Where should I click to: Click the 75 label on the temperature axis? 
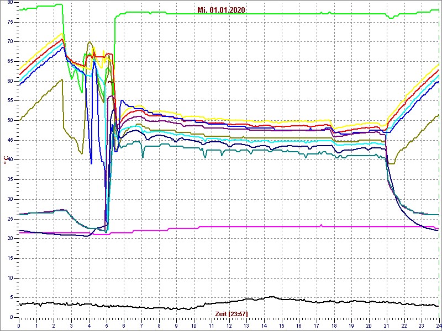click(9, 22)
